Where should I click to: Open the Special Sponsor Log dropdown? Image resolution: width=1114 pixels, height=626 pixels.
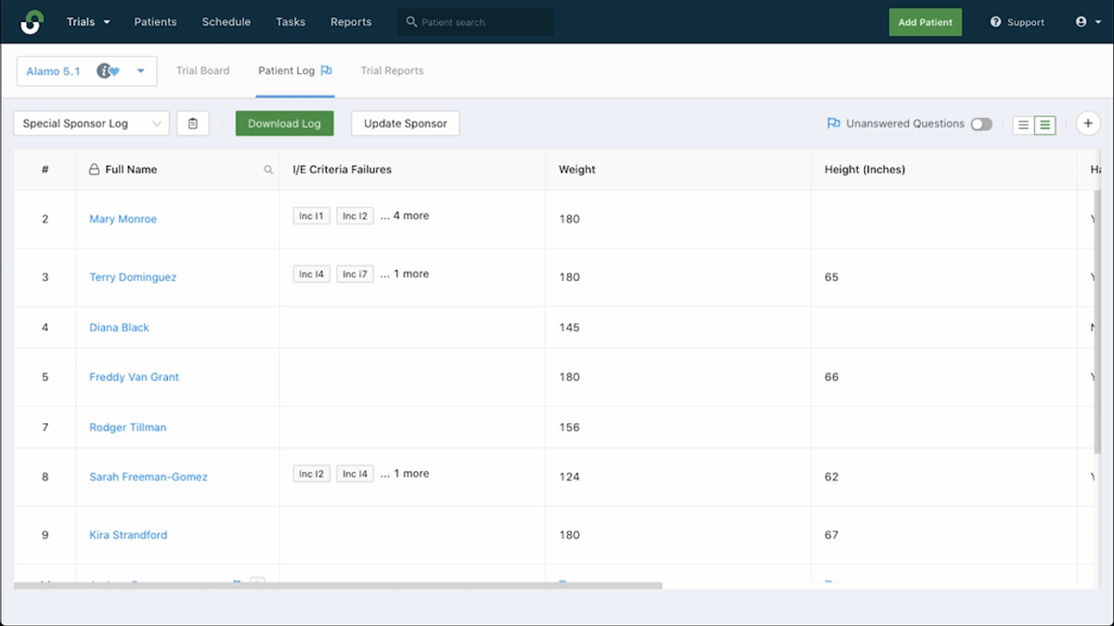coord(91,123)
